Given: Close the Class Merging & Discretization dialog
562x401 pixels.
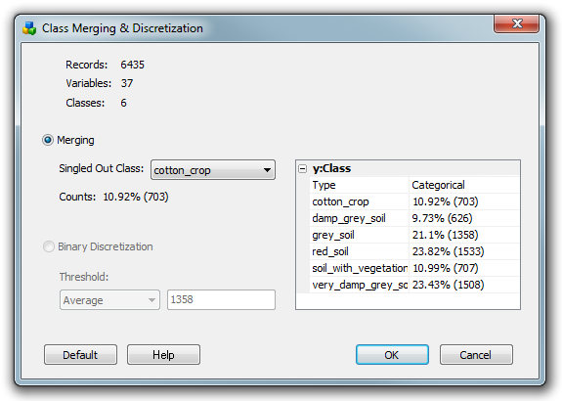Looking at the screenshot, I should (x=516, y=23).
